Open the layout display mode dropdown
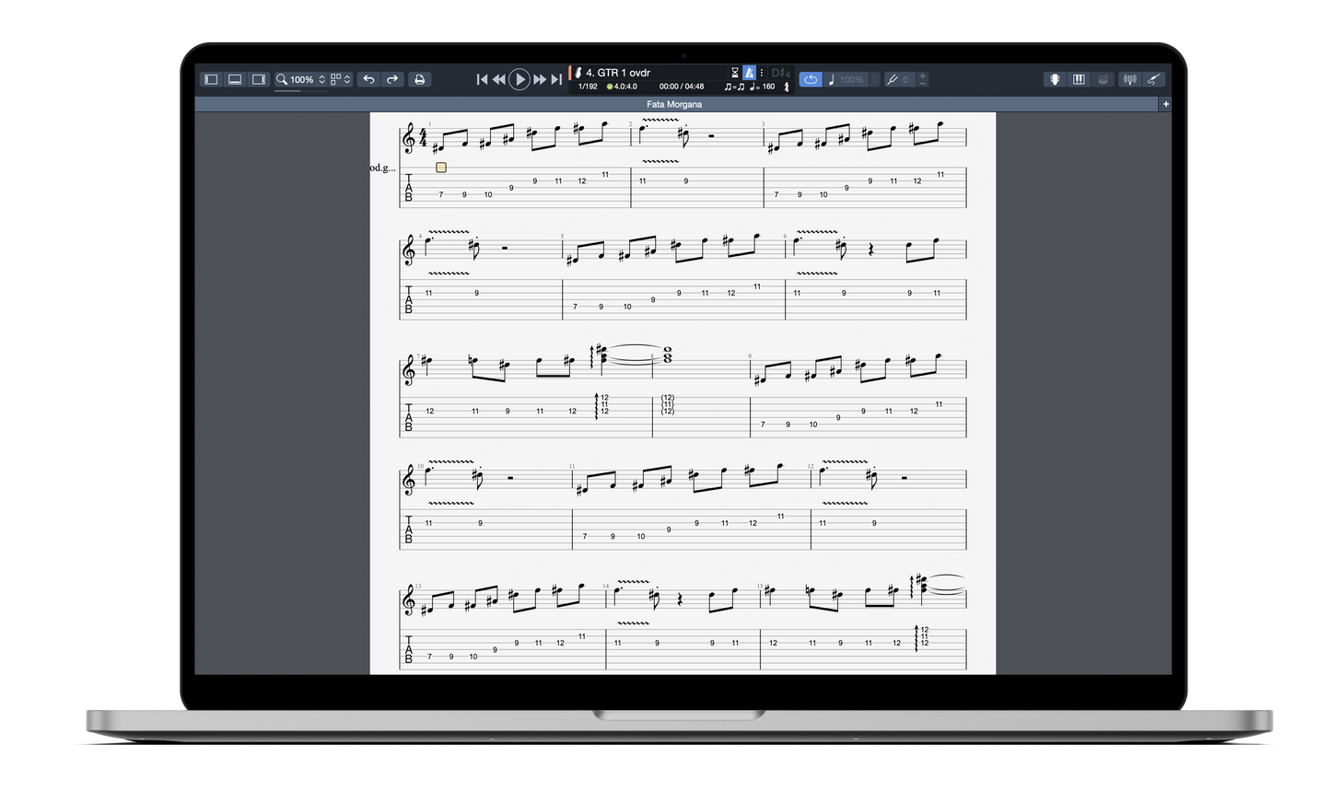The height and width of the screenshot is (791, 1331). (341, 80)
